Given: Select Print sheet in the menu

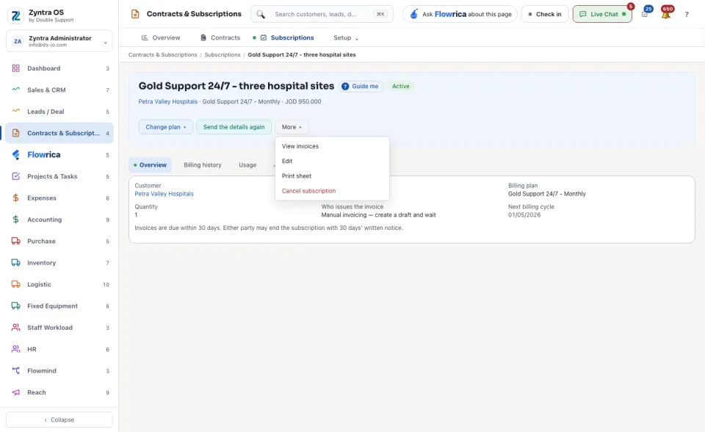Looking at the screenshot, I should pyautogui.click(x=332, y=176).
